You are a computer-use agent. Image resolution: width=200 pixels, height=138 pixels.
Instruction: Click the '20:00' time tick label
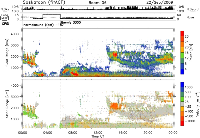tap(148, 133)
